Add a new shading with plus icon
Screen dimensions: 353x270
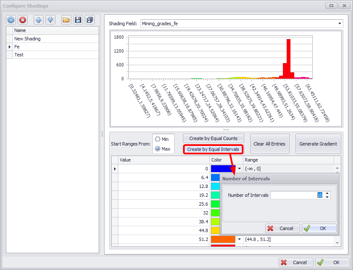point(11,20)
